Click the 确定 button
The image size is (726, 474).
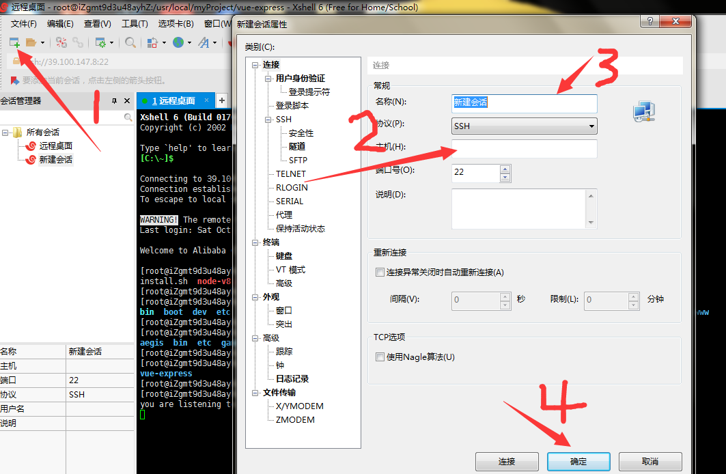point(578,462)
